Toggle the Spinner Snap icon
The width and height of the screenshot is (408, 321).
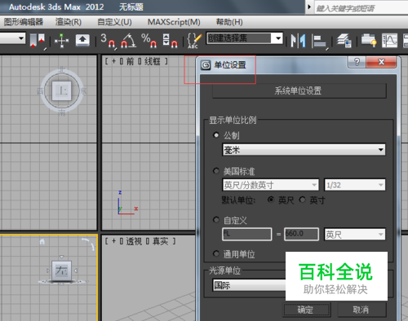(170, 41)
